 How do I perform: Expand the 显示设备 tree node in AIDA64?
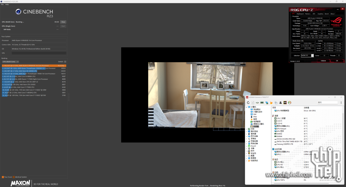[x=246, y=136]
